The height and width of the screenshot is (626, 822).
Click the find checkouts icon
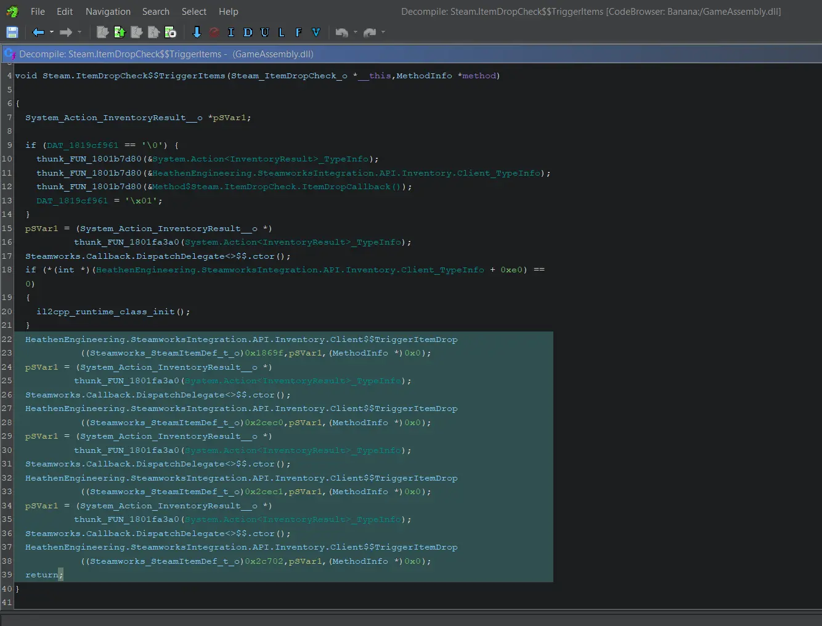pos(171,33)
